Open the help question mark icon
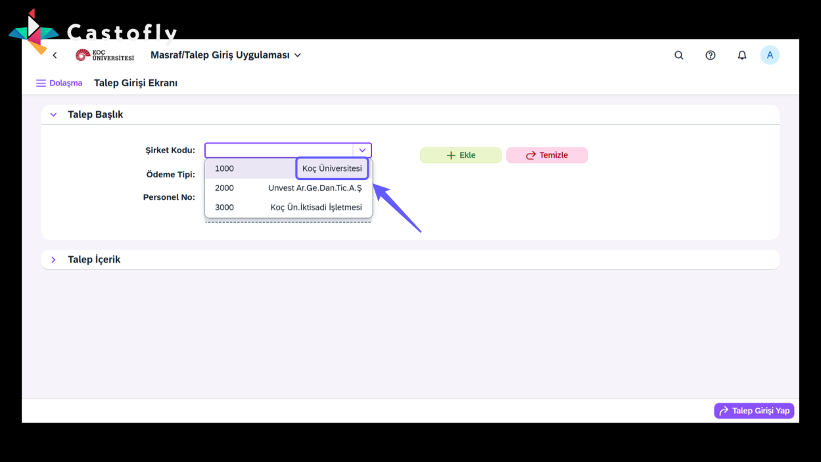This screenshot has width=821, height=462. click(711, 55)
